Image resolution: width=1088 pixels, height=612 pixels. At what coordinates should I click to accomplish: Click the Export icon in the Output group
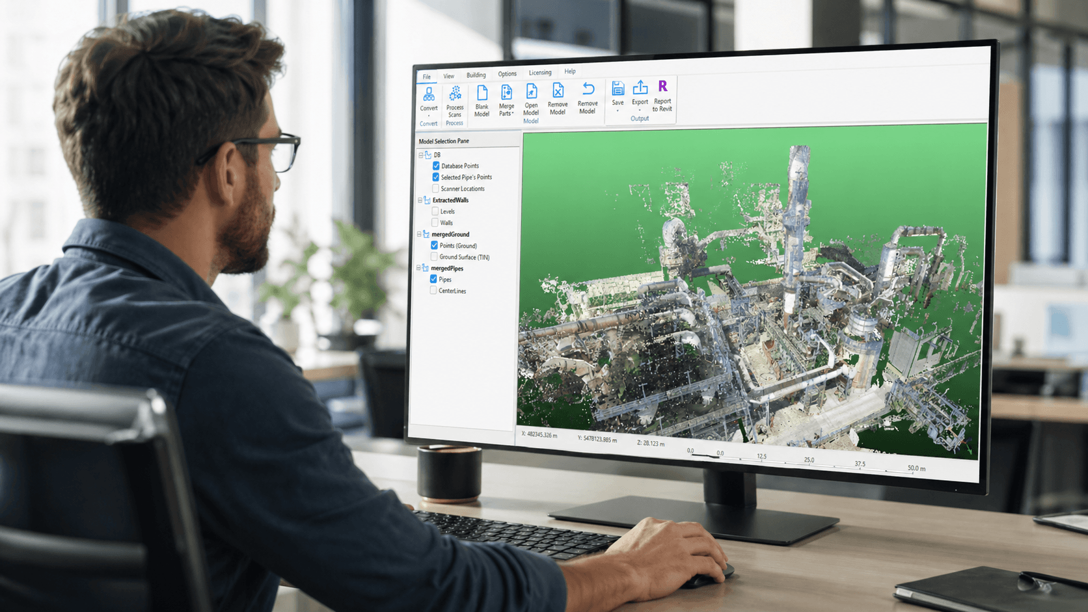(x=640, y=88)
